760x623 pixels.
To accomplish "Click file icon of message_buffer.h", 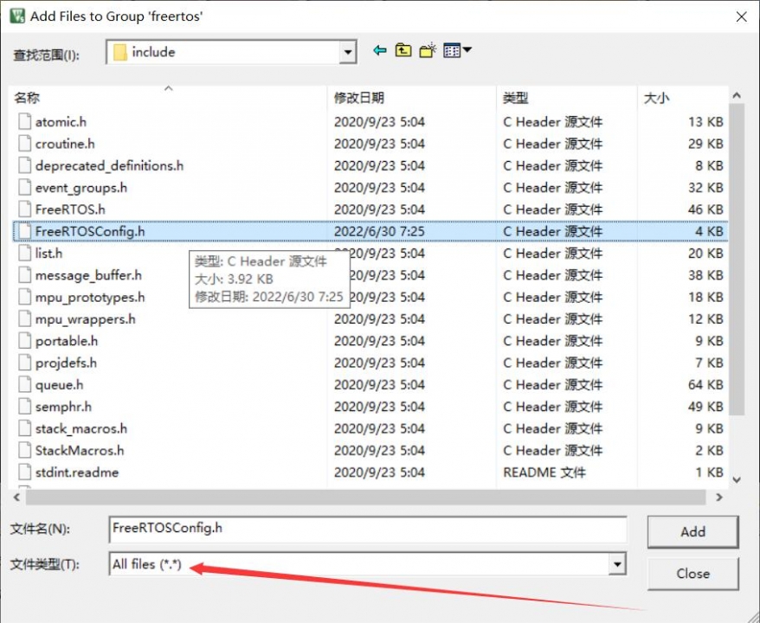I will click(x=25, y=275).
